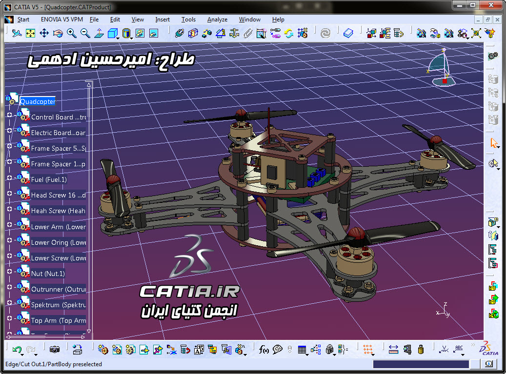Select the Quadcopter root tree item

(x=38, y=101)
